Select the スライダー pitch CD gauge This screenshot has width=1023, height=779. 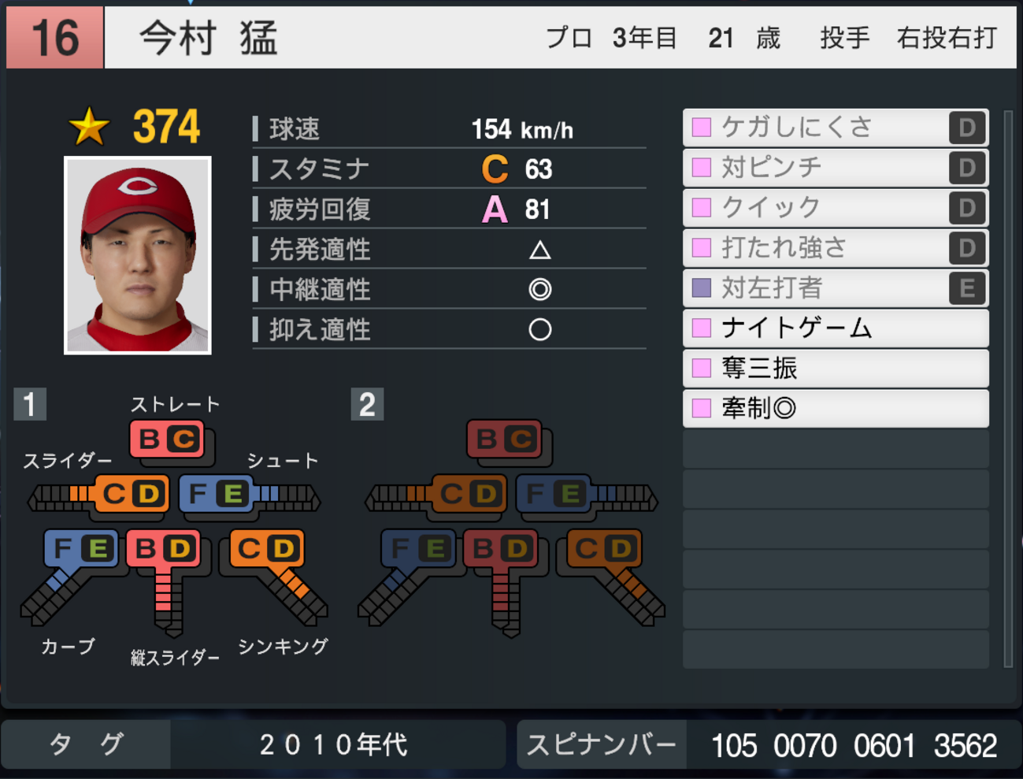click(x=98, y=495)
